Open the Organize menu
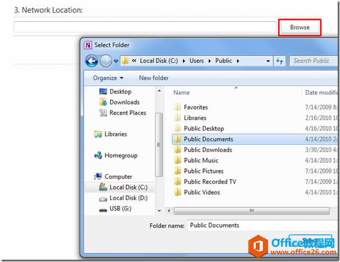This screenshot has width=340, height=262. pos(108,78)
